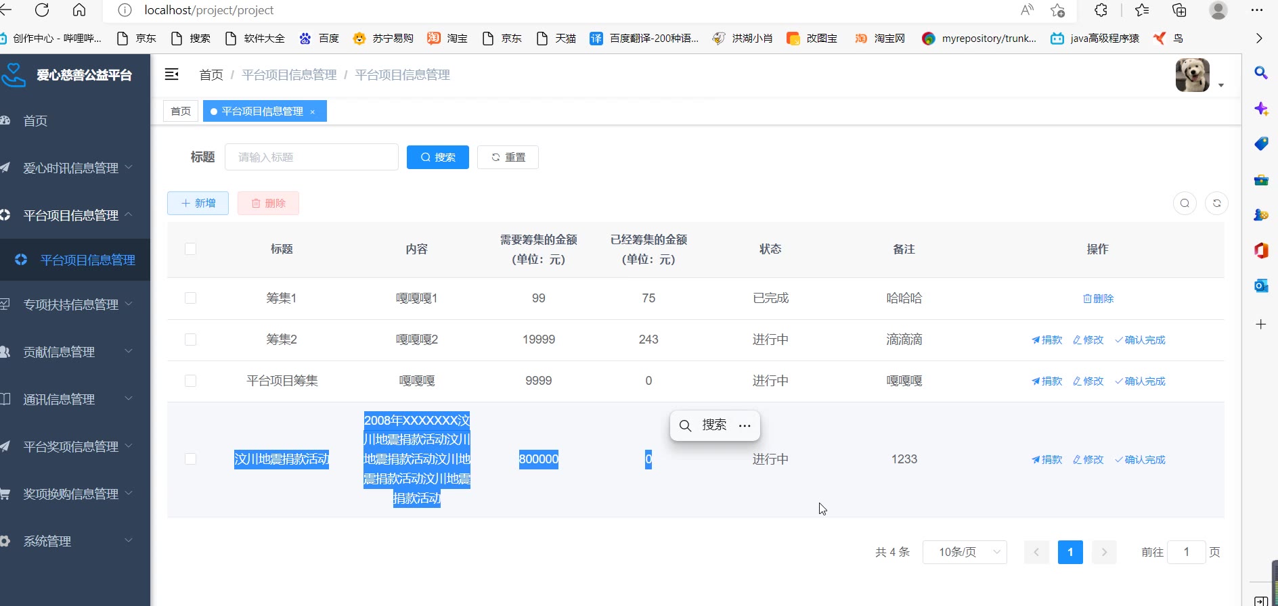The height and width of the screenshot is (606, 1278).
Task: Close the 平台项目信息管理 tab with x
Action: click(313, 112)
